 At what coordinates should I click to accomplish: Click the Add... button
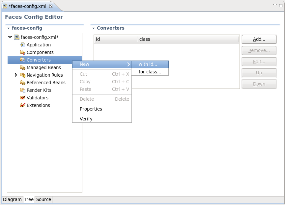(x=259, y=39)
